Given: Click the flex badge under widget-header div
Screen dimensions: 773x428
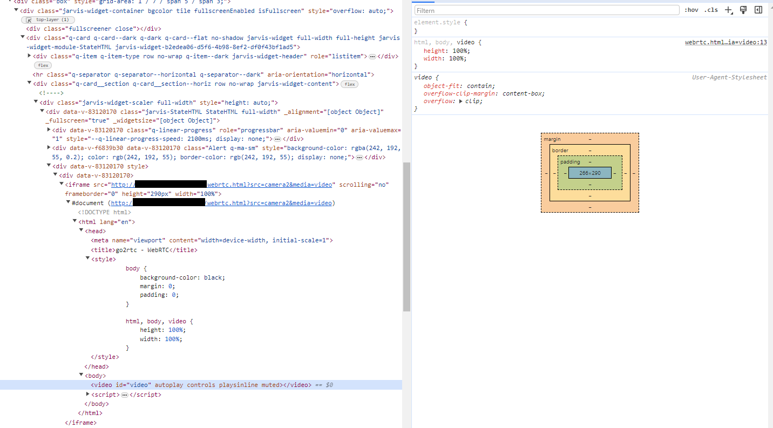Looking at the screenshot, I should [43, 65].
